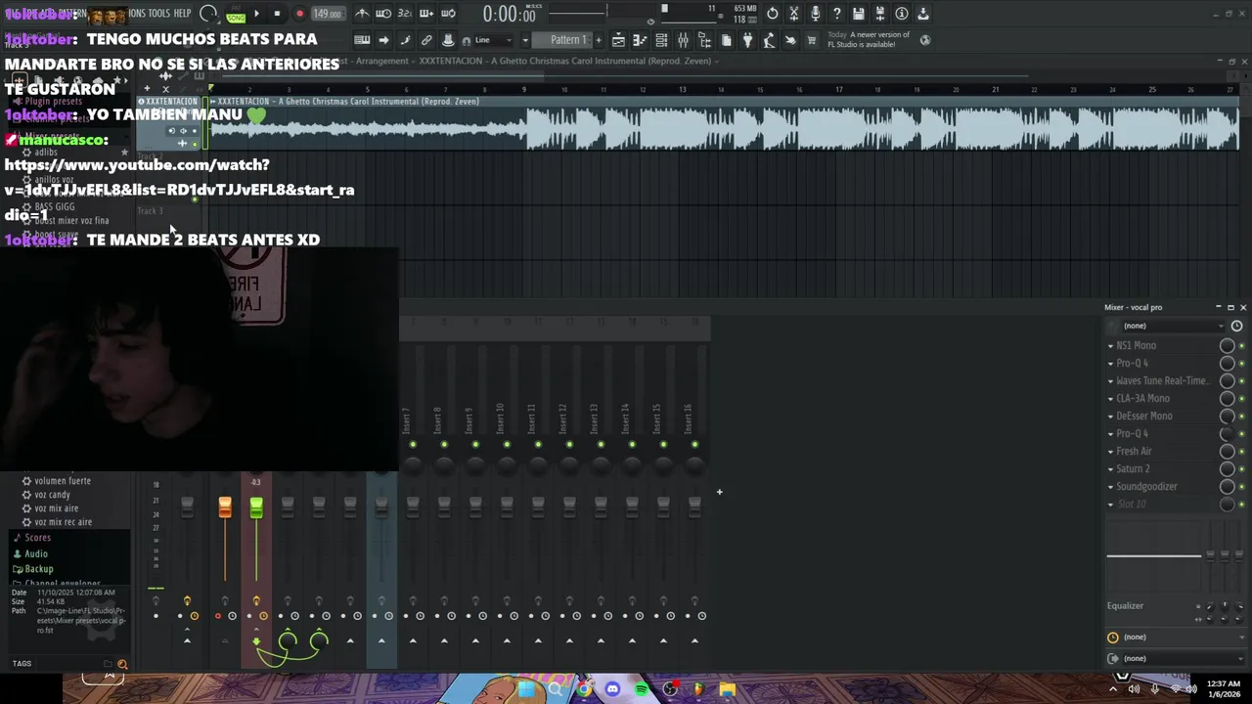Select the XXXTENTACION audio clip title bar

pos(724,101)
